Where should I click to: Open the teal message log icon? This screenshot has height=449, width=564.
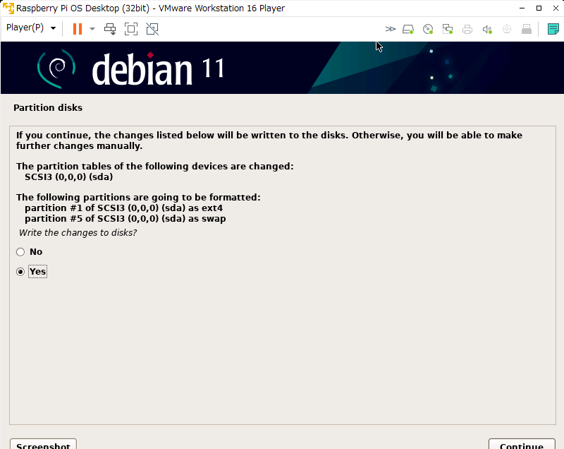point(553,29)
